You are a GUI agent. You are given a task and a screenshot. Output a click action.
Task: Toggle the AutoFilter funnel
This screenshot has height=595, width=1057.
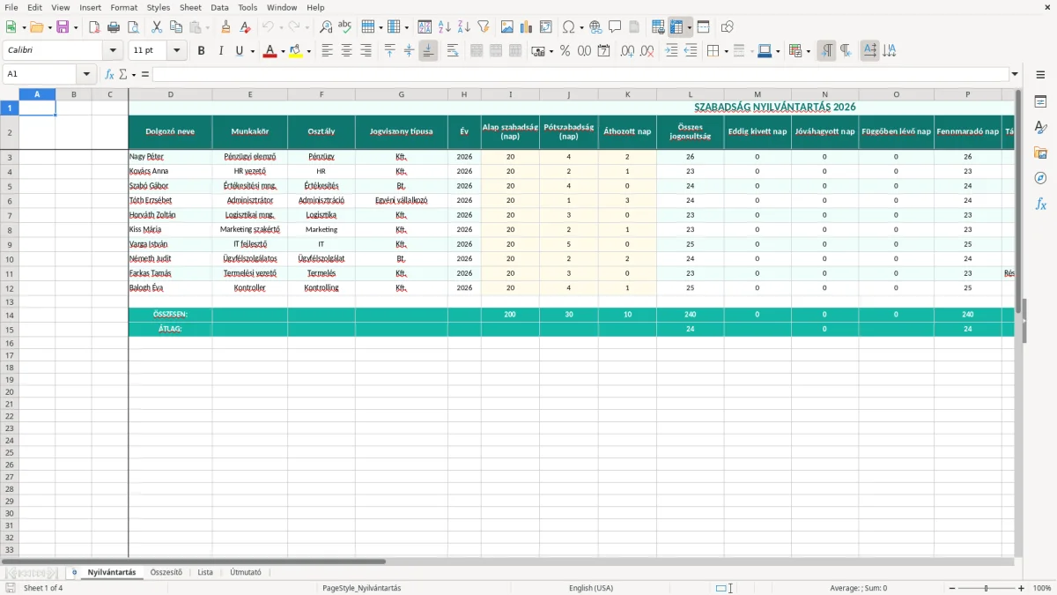click(x=484, y=27)
